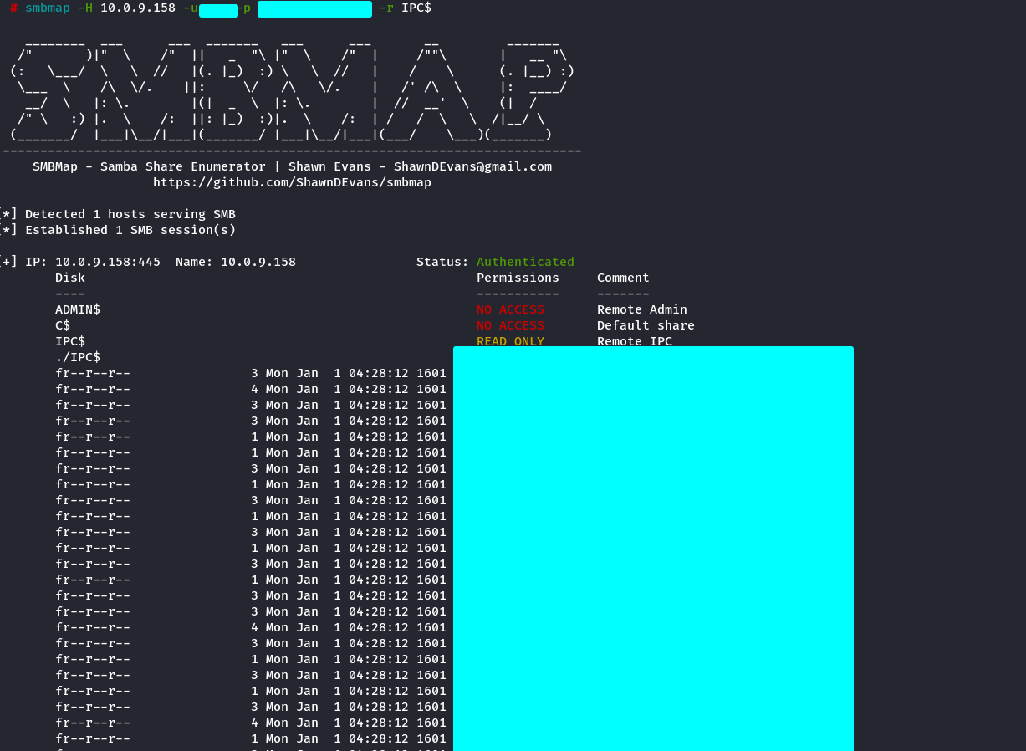Click the Remote Admin comment
This screenshot has height=751, width=1026.
[641, 309]
